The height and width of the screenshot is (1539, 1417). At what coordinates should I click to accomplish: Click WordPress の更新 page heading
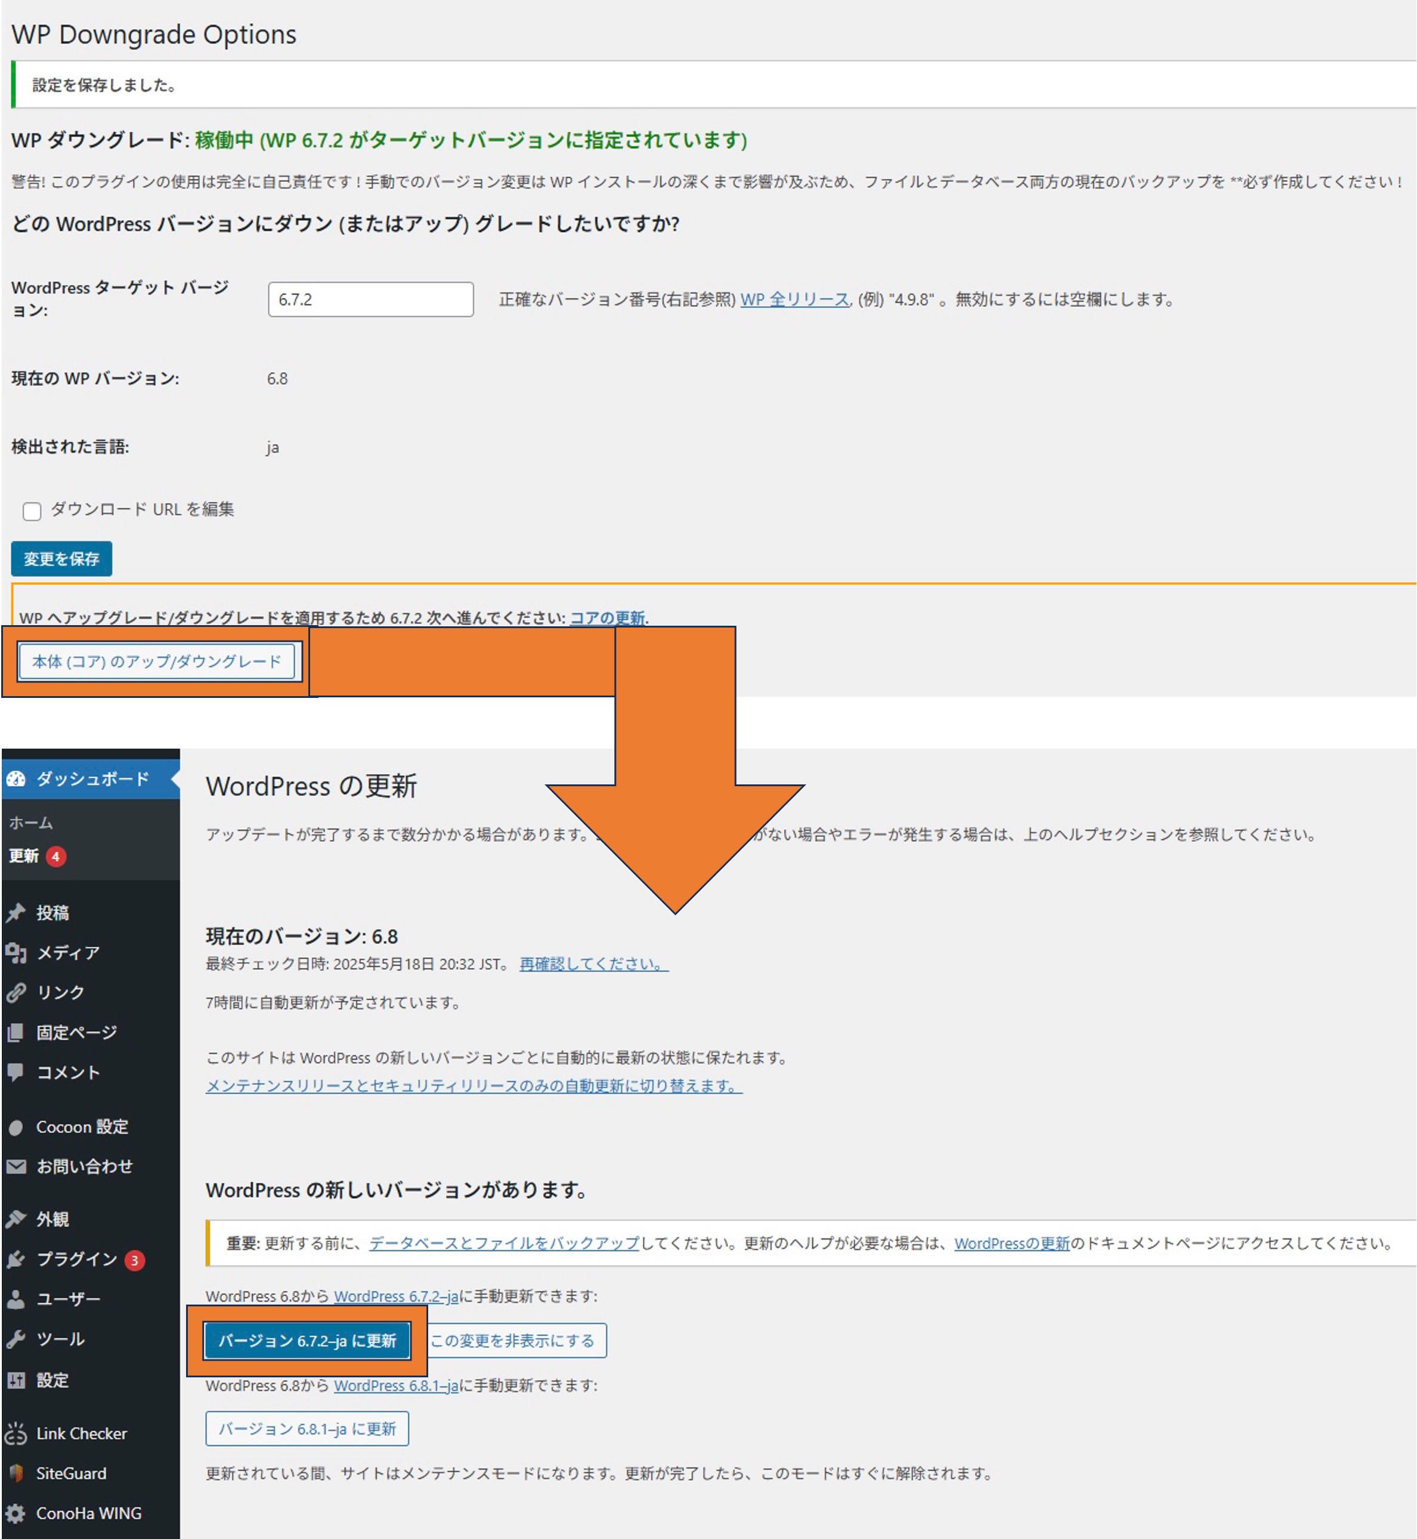(311, 786)
